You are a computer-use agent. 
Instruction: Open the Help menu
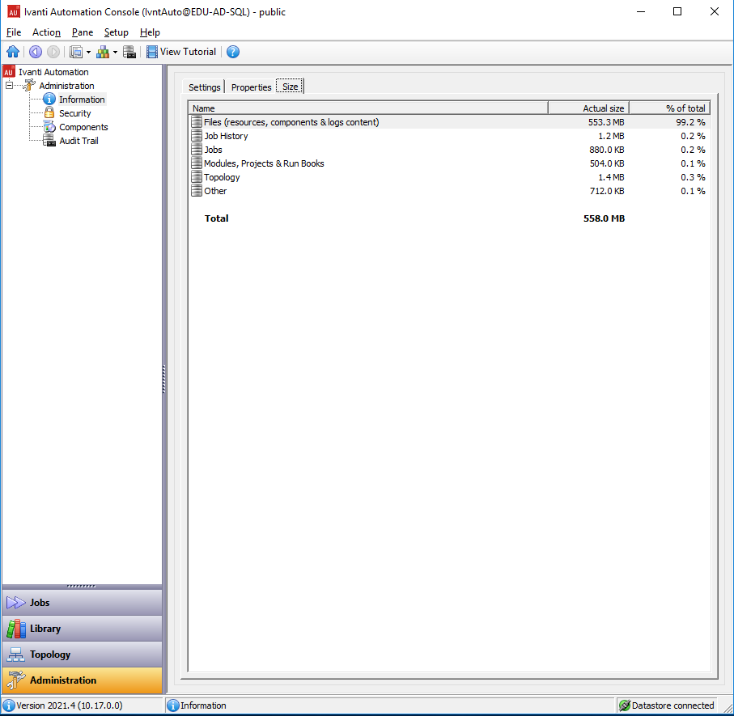150,32
